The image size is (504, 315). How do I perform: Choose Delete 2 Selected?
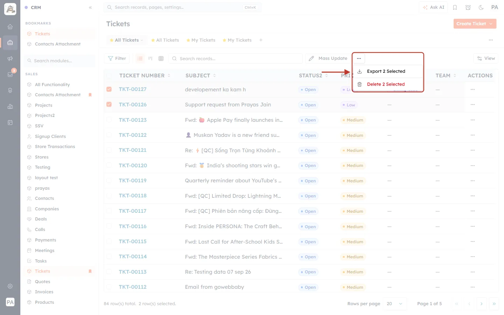388,84
